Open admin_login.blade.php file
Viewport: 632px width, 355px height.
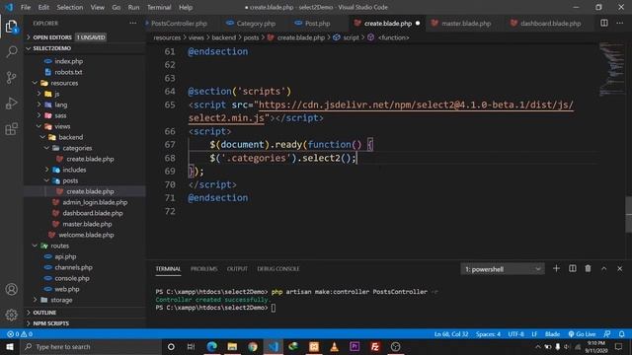[95, 202]
